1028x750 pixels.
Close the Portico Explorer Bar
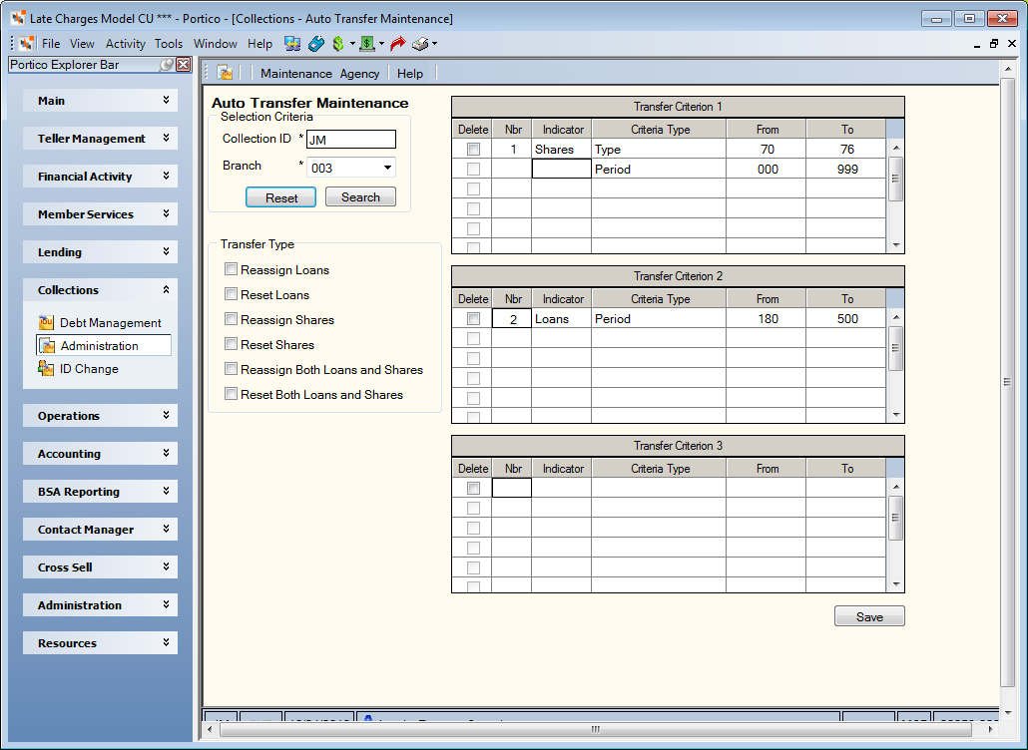pos(184,64)
